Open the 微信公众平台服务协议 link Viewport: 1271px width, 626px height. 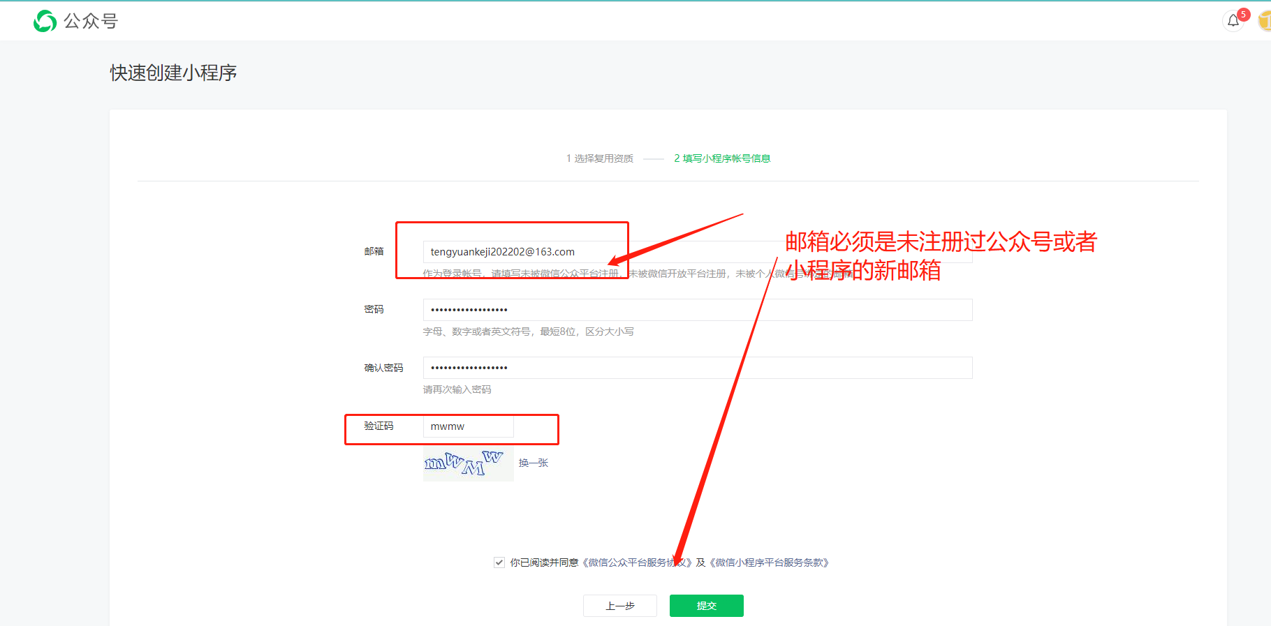[637, 562]
